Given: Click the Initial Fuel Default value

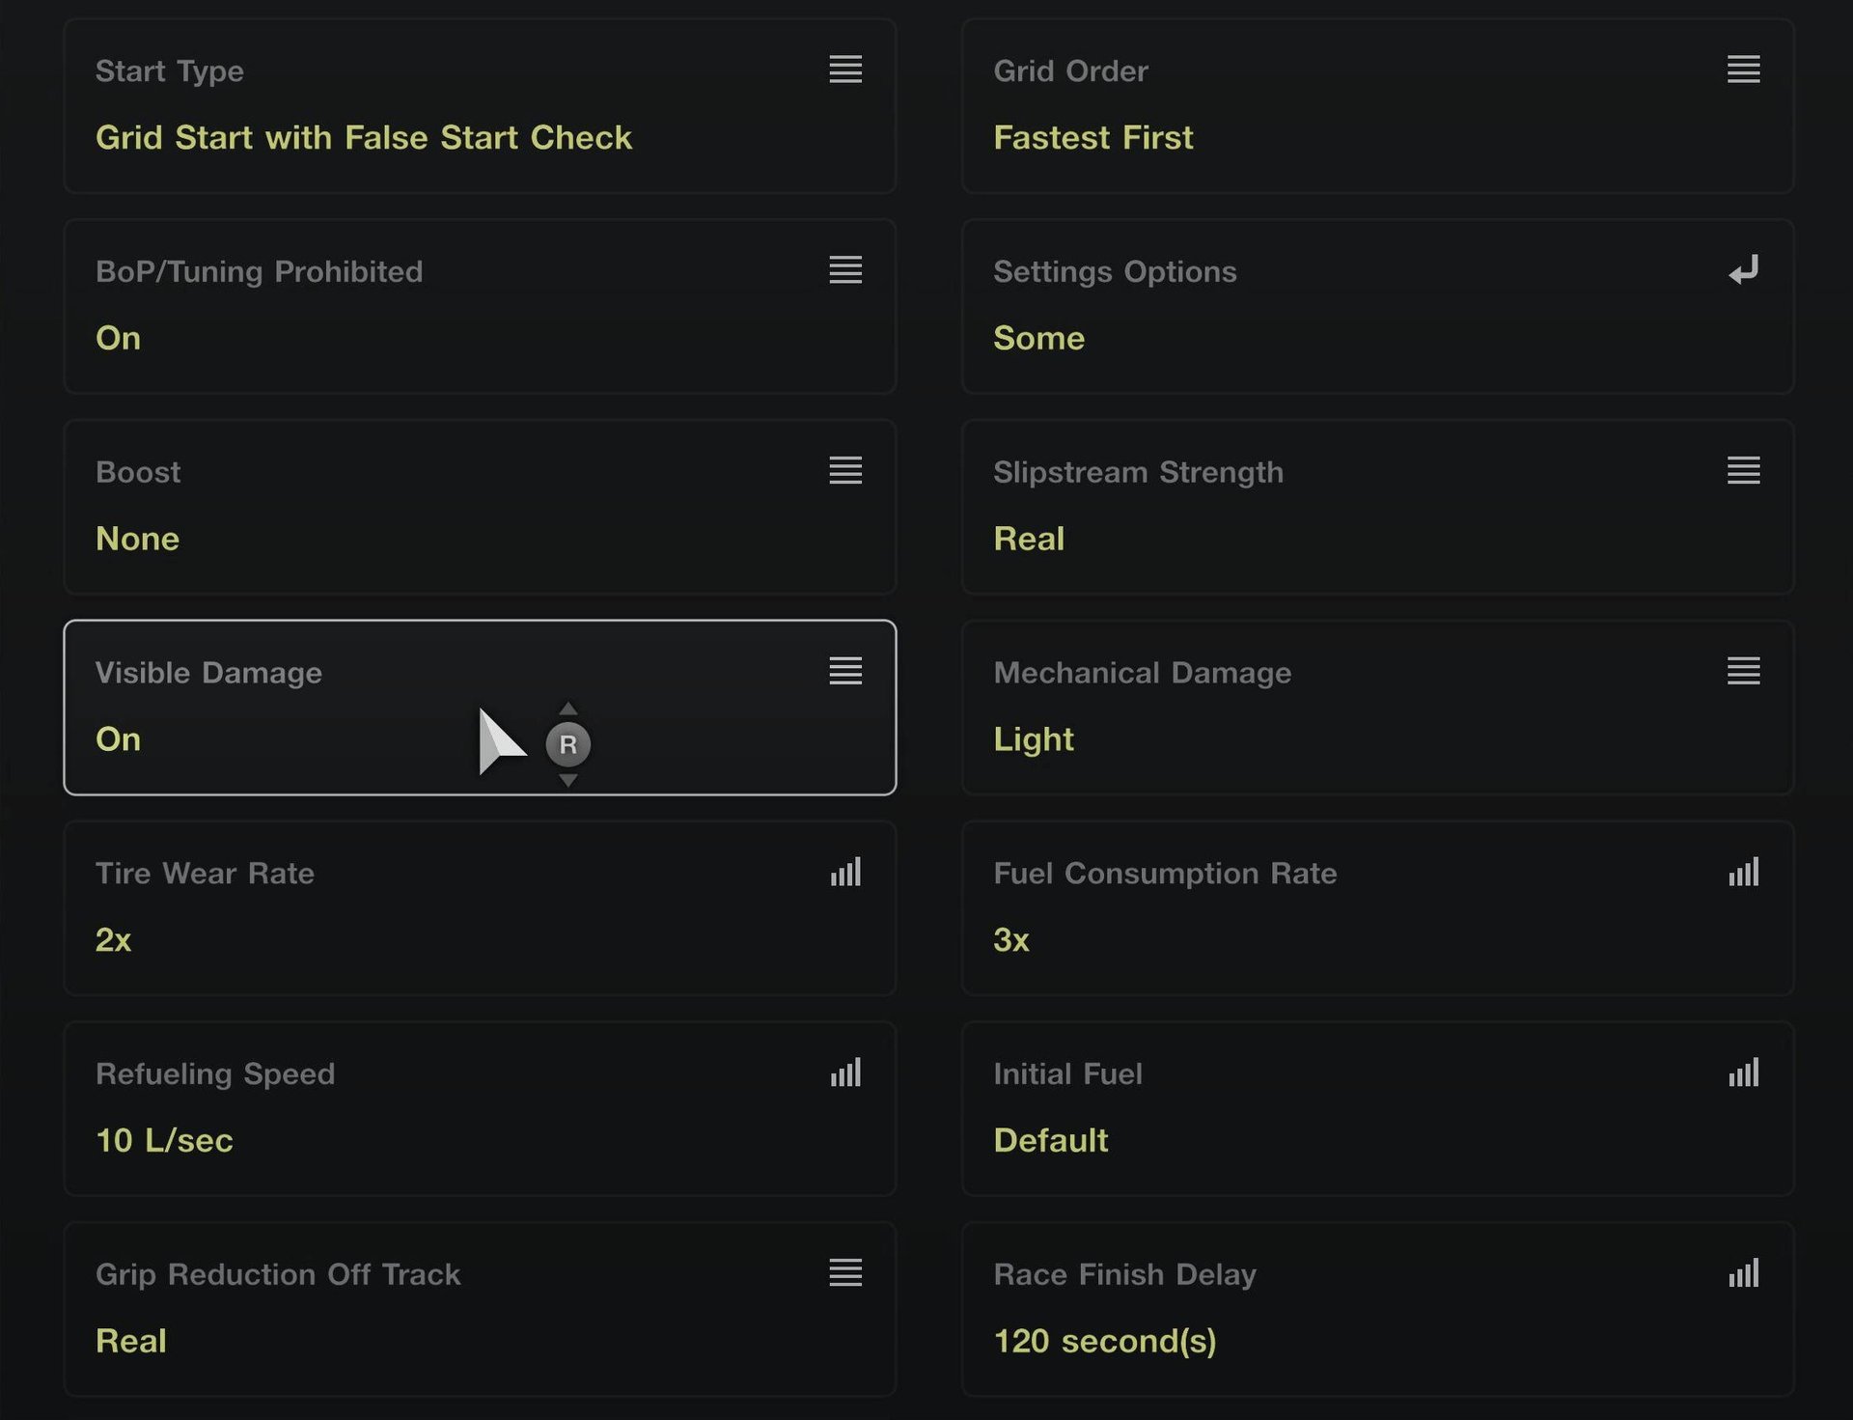Looking at the screenshot, I should pyautogui.click(x=1051, y=1141).
